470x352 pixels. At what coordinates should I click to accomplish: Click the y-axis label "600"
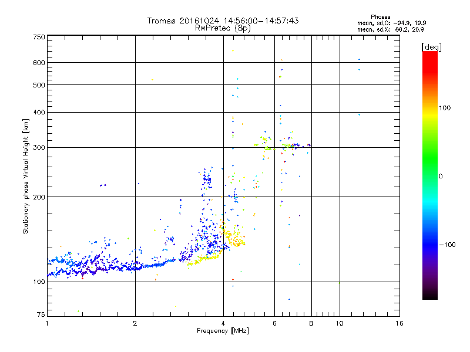(39, 63)
